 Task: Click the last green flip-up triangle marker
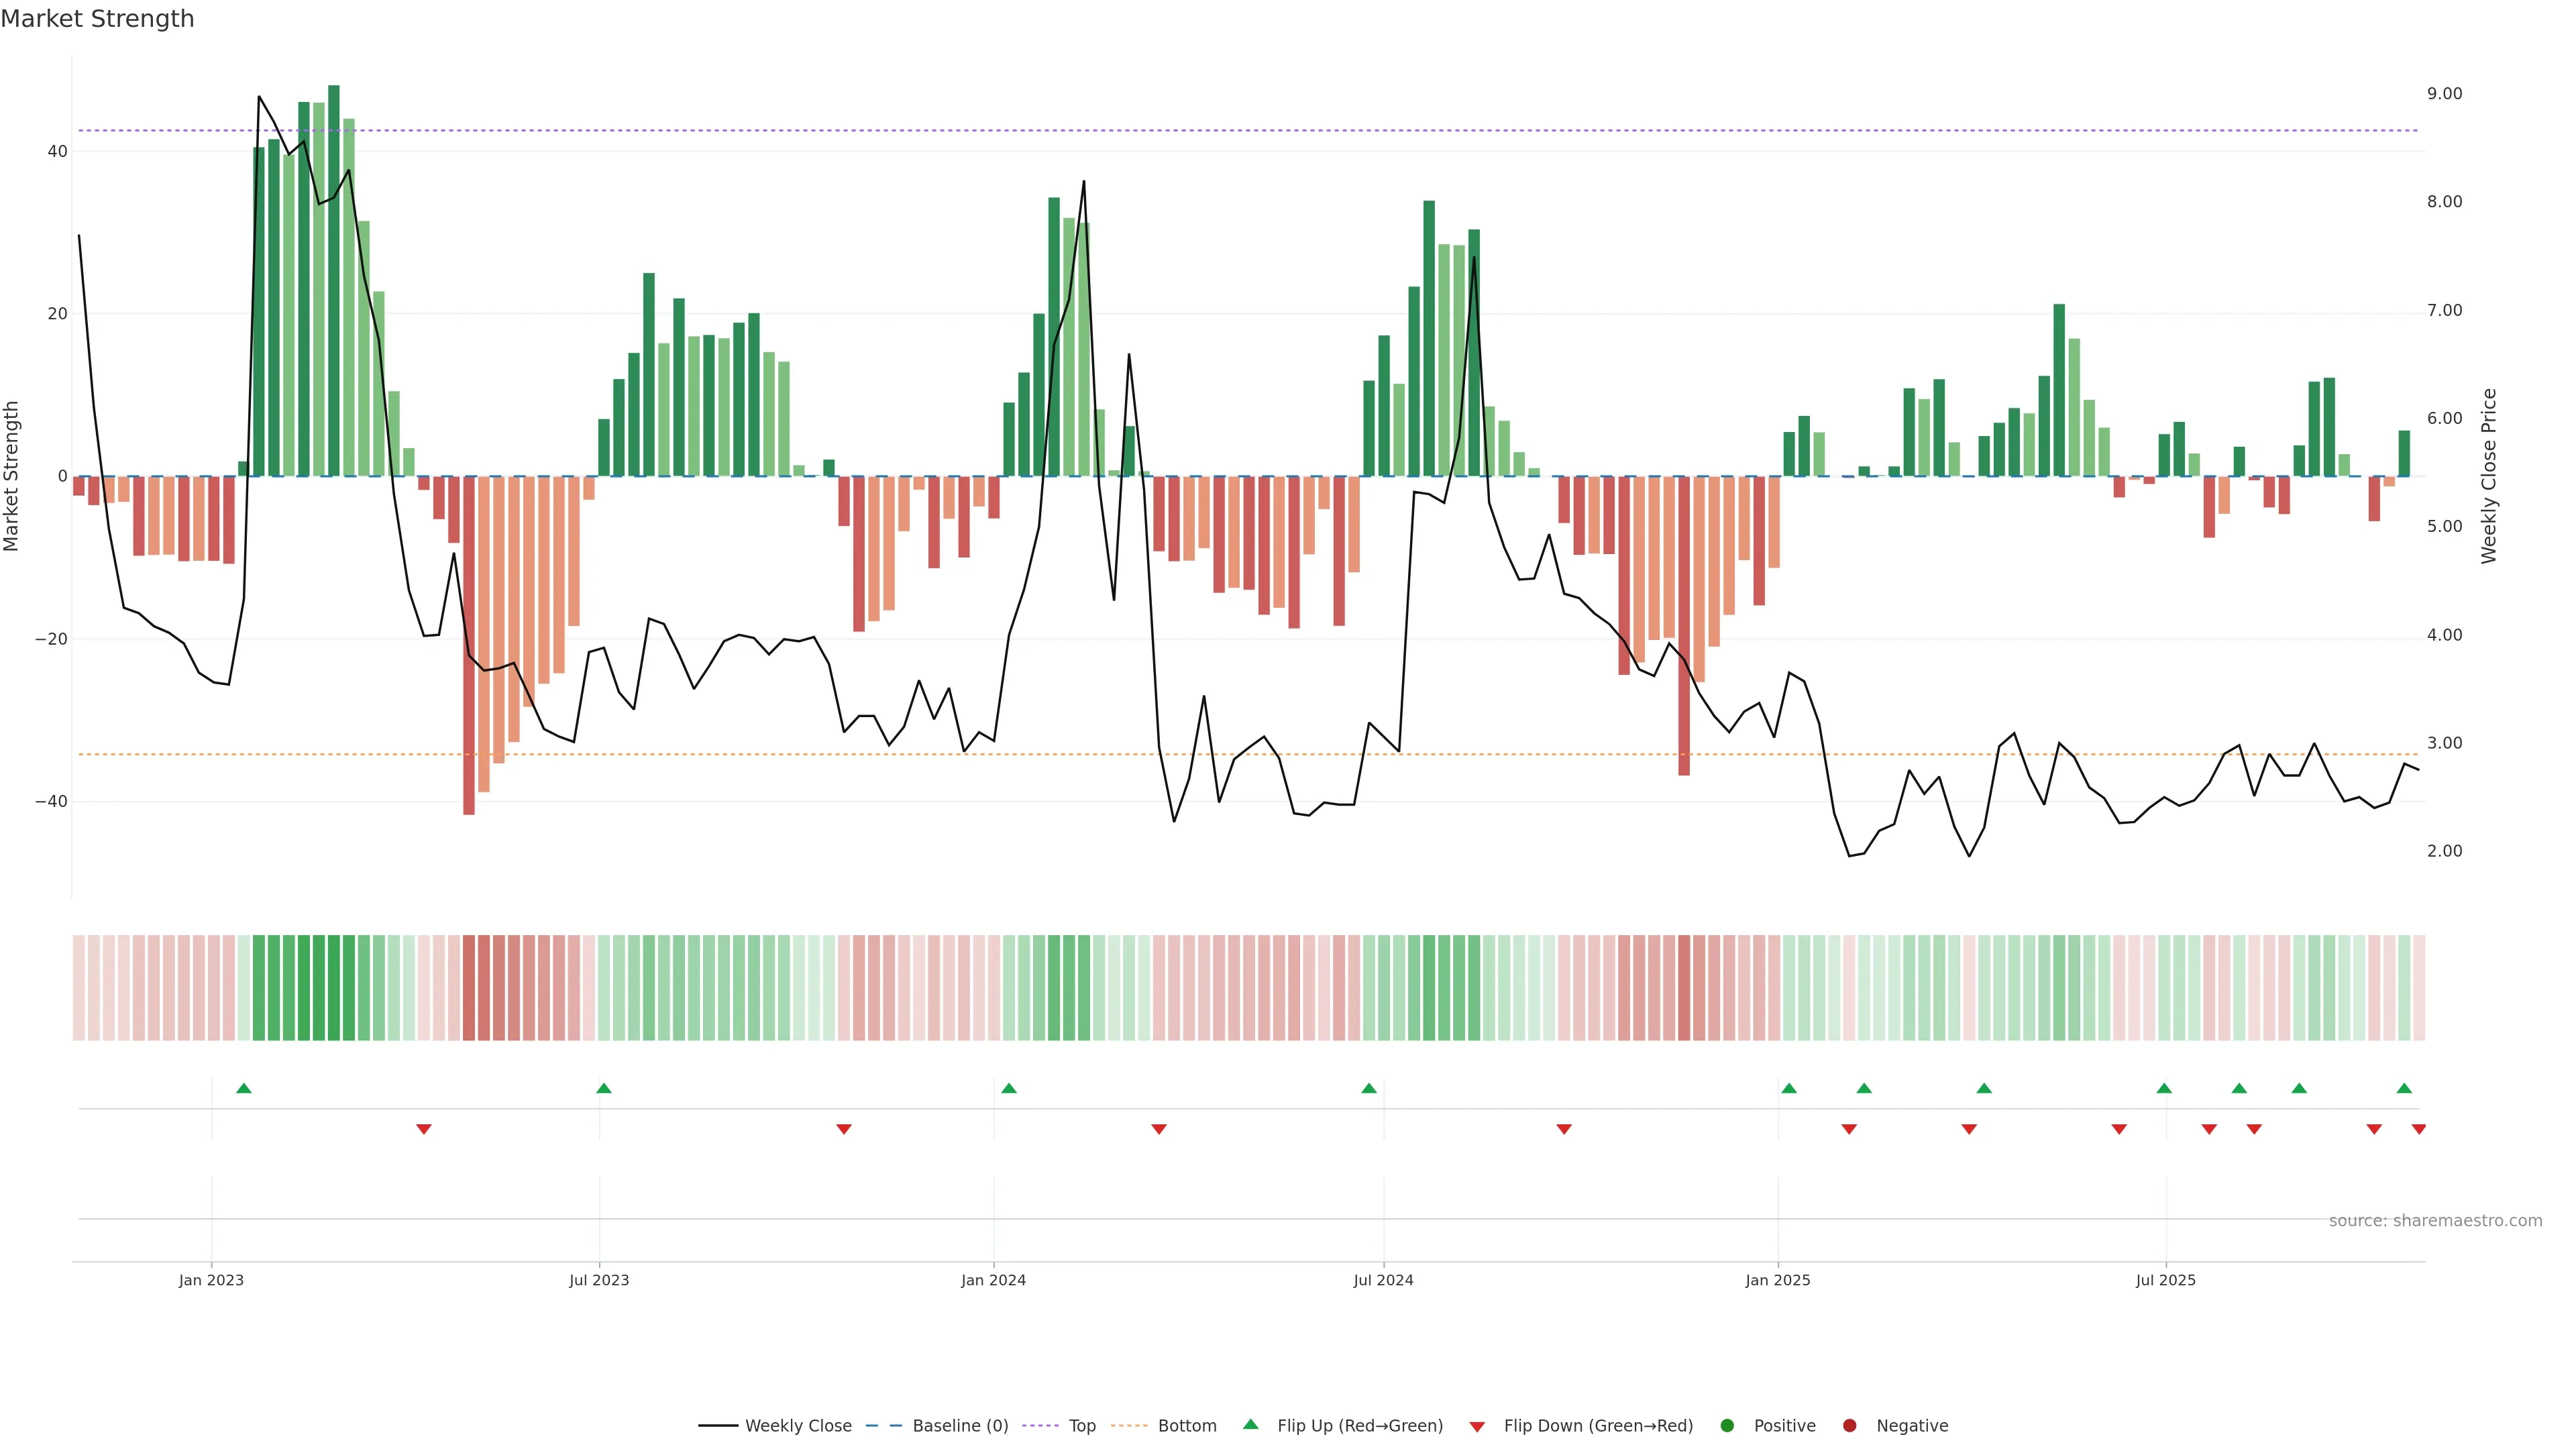2404,1088
